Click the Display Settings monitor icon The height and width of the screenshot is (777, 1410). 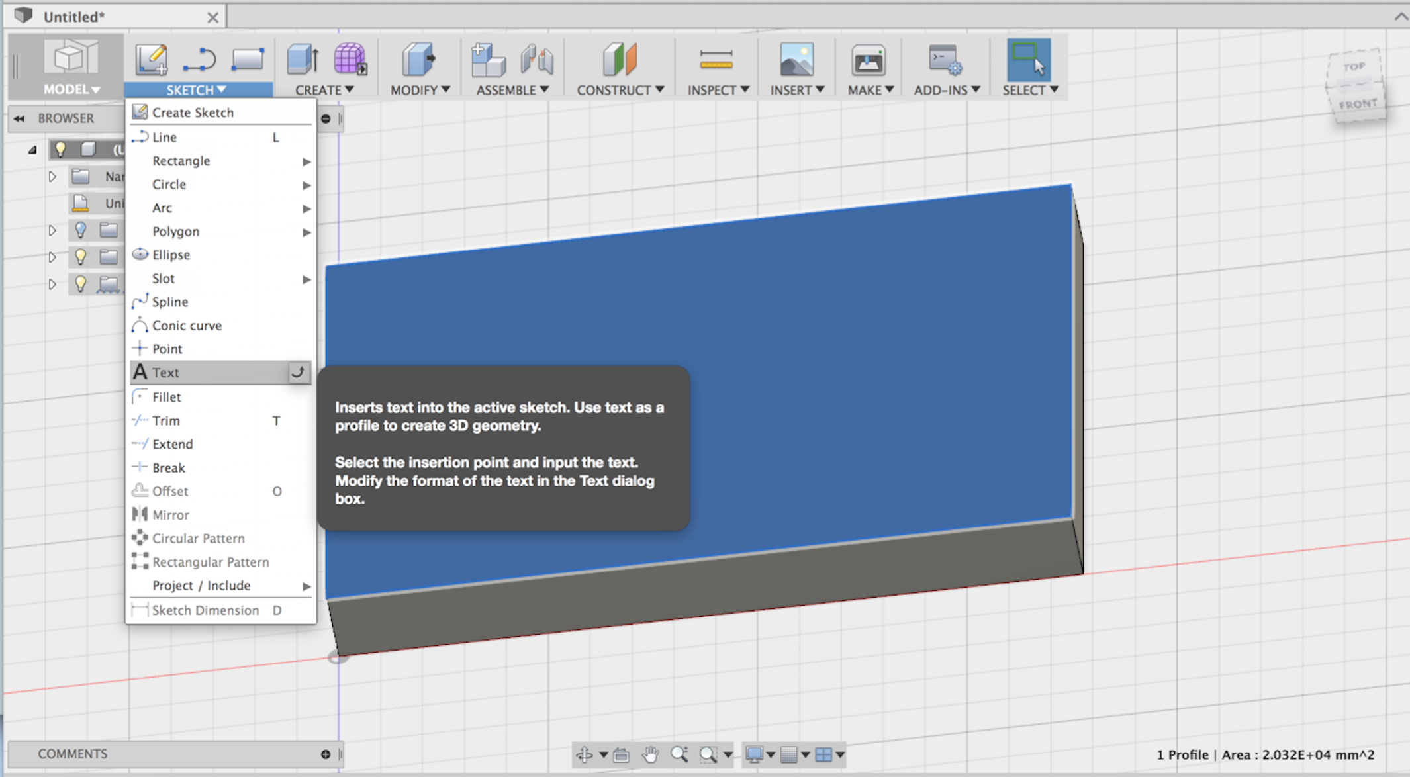(754, 754)
